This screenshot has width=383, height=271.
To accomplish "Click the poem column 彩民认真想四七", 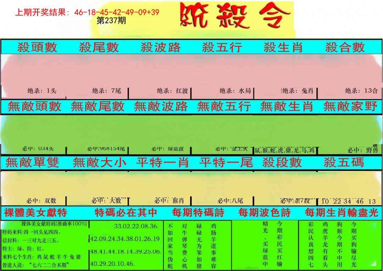I will pyautogui.click(x=311, y=244).
